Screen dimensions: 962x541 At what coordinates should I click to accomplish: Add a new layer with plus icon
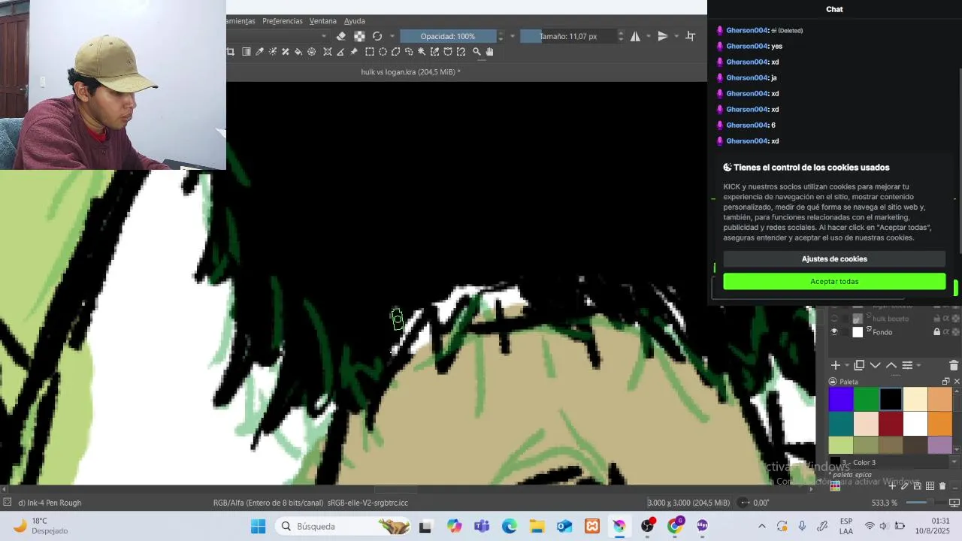(836, 365)
